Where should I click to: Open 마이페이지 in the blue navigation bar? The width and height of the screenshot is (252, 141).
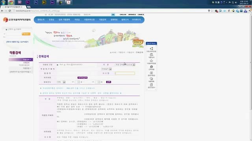[x=136, y=20]
